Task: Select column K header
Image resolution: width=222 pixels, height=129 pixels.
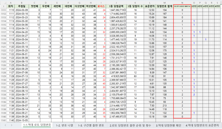Action: pyautogui.click(x=135, y=3)
